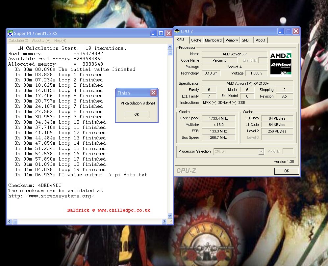Screen dimensions: 328x266
Task: Click the 'Version 1.35' label in CPU-Z
Action: tap(284, 162)
